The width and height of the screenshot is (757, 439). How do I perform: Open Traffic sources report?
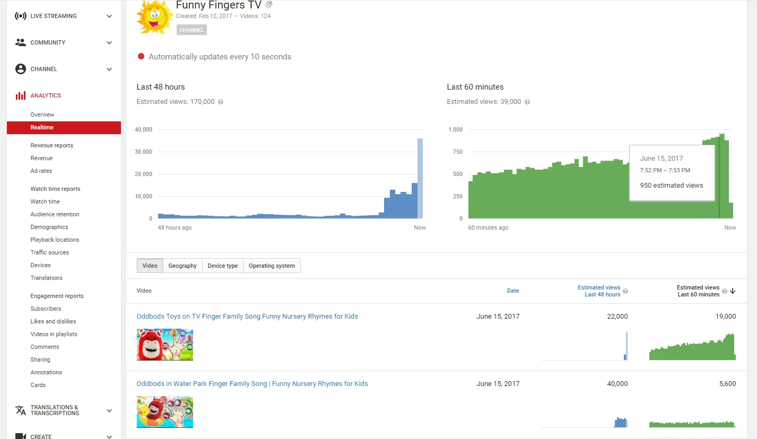pyautogui.click(x=50, y=252)
